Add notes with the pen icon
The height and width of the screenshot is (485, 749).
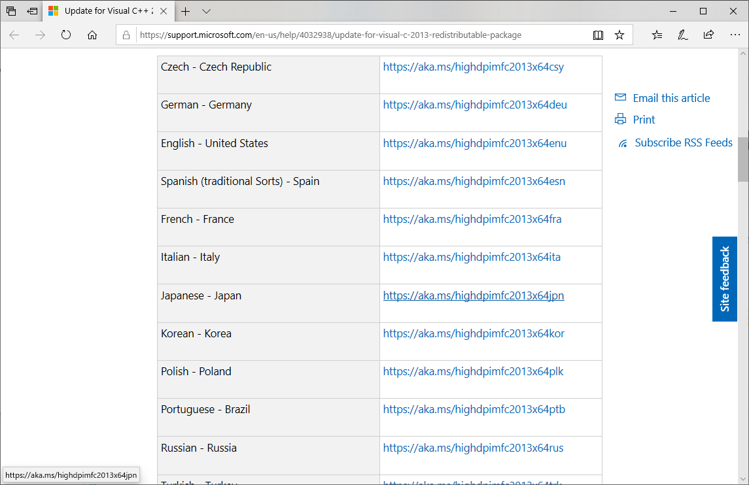683,35
